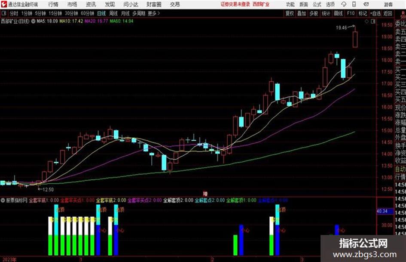
Task: Click the latest 19.46 candlestick
Action: tap(355, 39)
